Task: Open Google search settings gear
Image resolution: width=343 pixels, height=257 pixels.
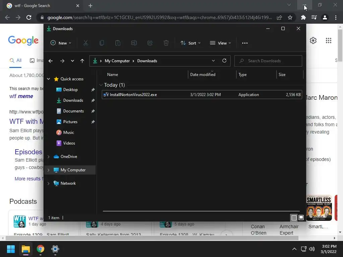Action: click(313, 40)
